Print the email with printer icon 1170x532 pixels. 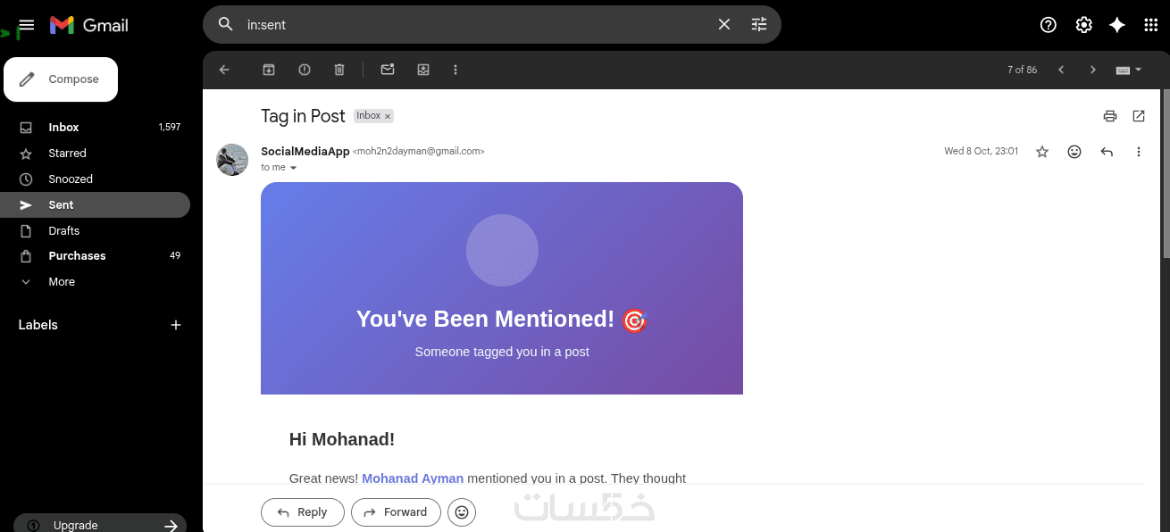click(x=1109, y=116)
